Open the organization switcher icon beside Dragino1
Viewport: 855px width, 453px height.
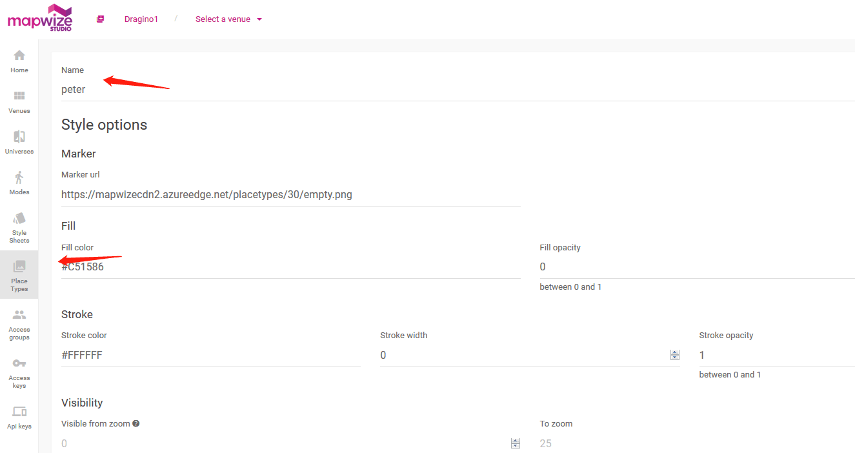click(100, 19)
